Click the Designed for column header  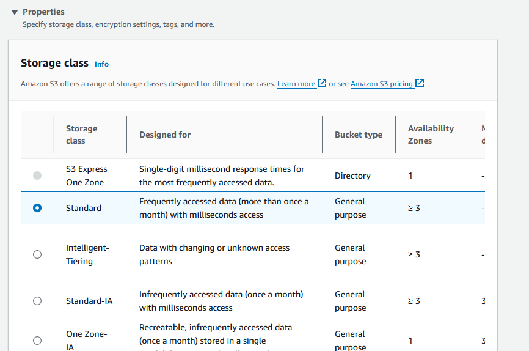tap(165, 135)
